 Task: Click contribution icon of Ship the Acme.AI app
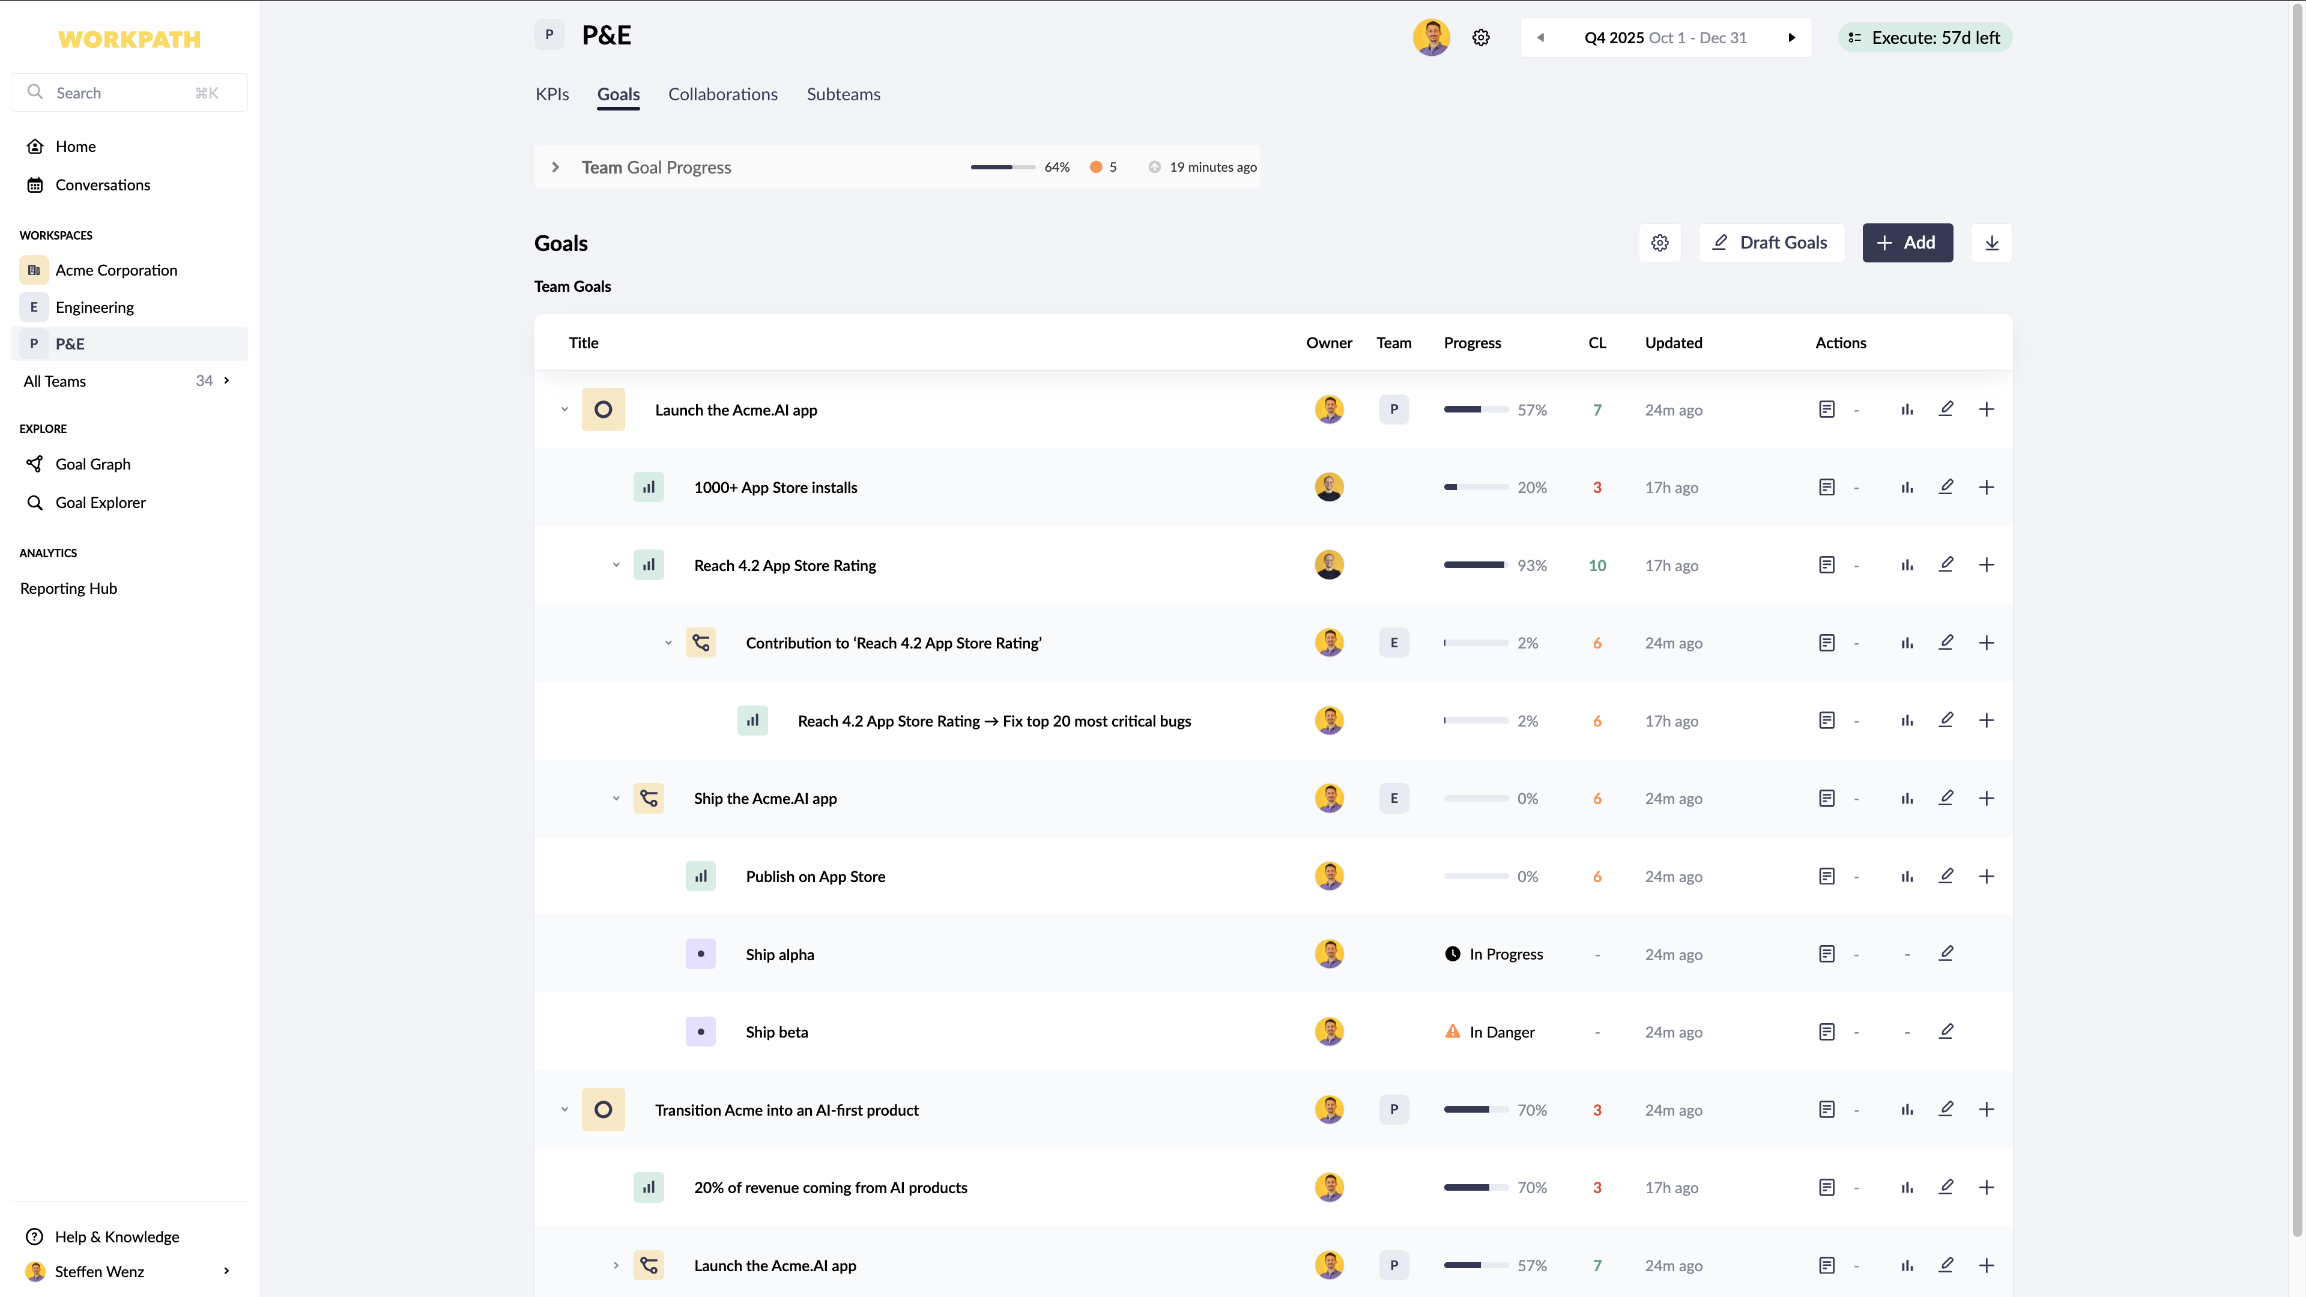pos(649,799)
